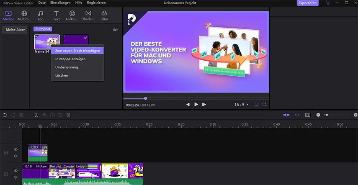Image resolution: width=358 pixels, height=185 pixels.
Task: Open the Datei menu
Action: [x=42, y=3]
